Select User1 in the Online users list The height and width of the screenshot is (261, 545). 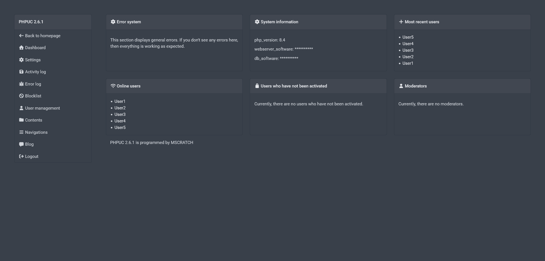tap(120, 101)
